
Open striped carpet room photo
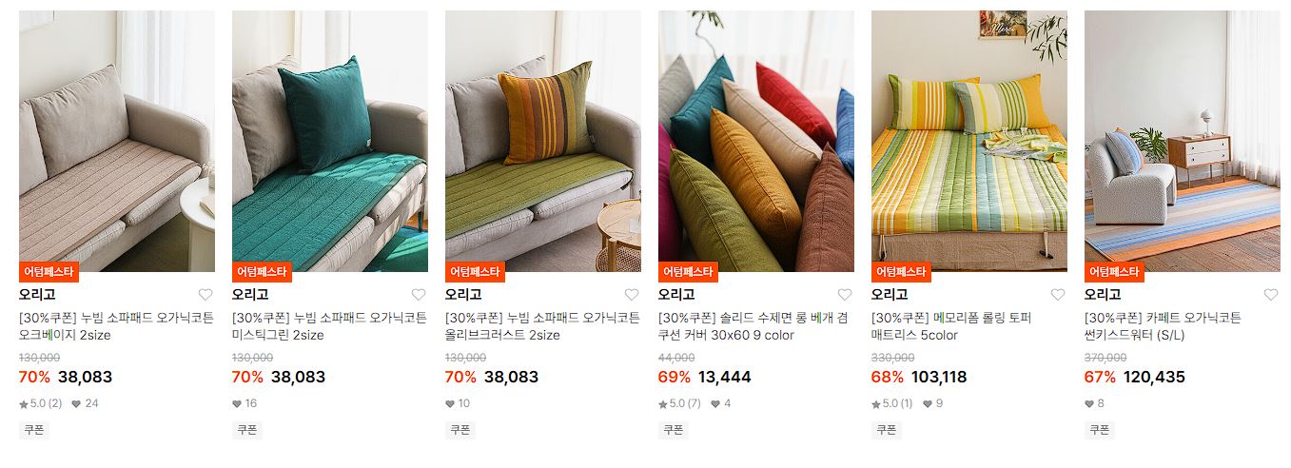pos(1183,141)
